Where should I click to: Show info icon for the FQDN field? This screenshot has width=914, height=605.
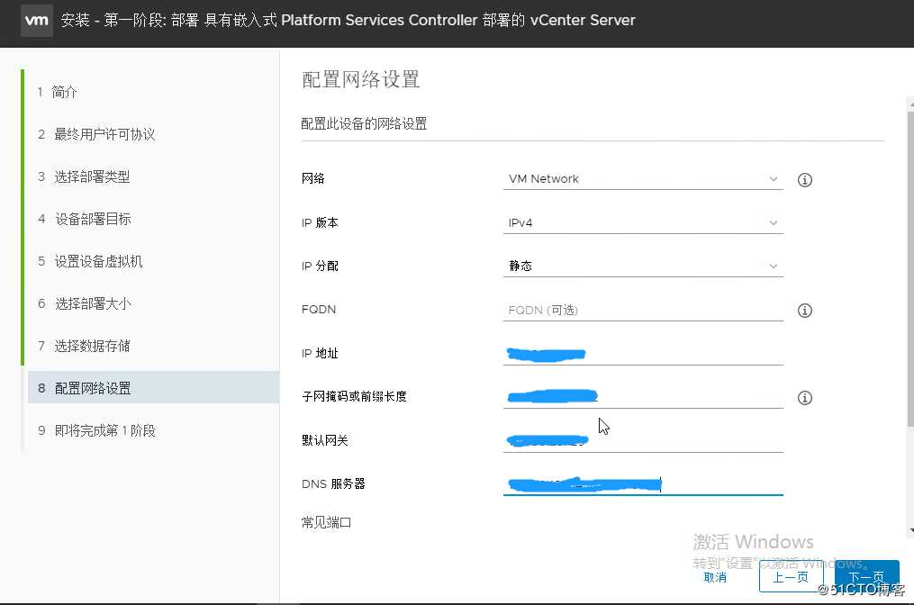(x=804, y=310)
